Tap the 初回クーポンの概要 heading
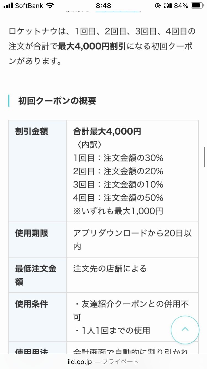207x369 pixels. click(x=57, y=101)
